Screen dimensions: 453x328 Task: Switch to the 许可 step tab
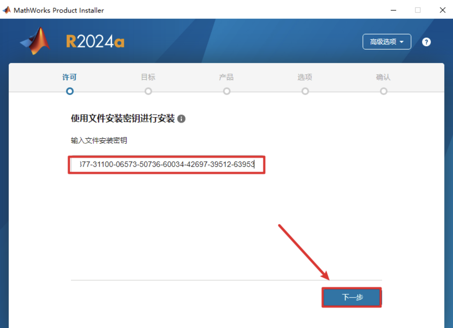click(x=69, y=77)
